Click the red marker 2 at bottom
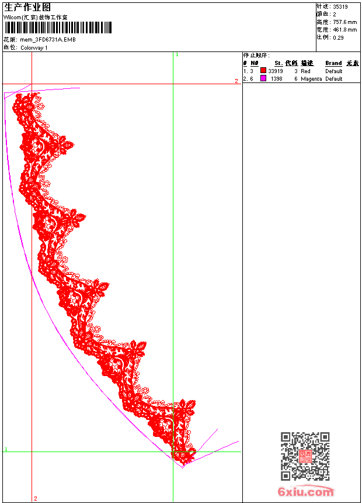This screenshot has width=362, height=503. pyautogui.click(x=36, y=498)
